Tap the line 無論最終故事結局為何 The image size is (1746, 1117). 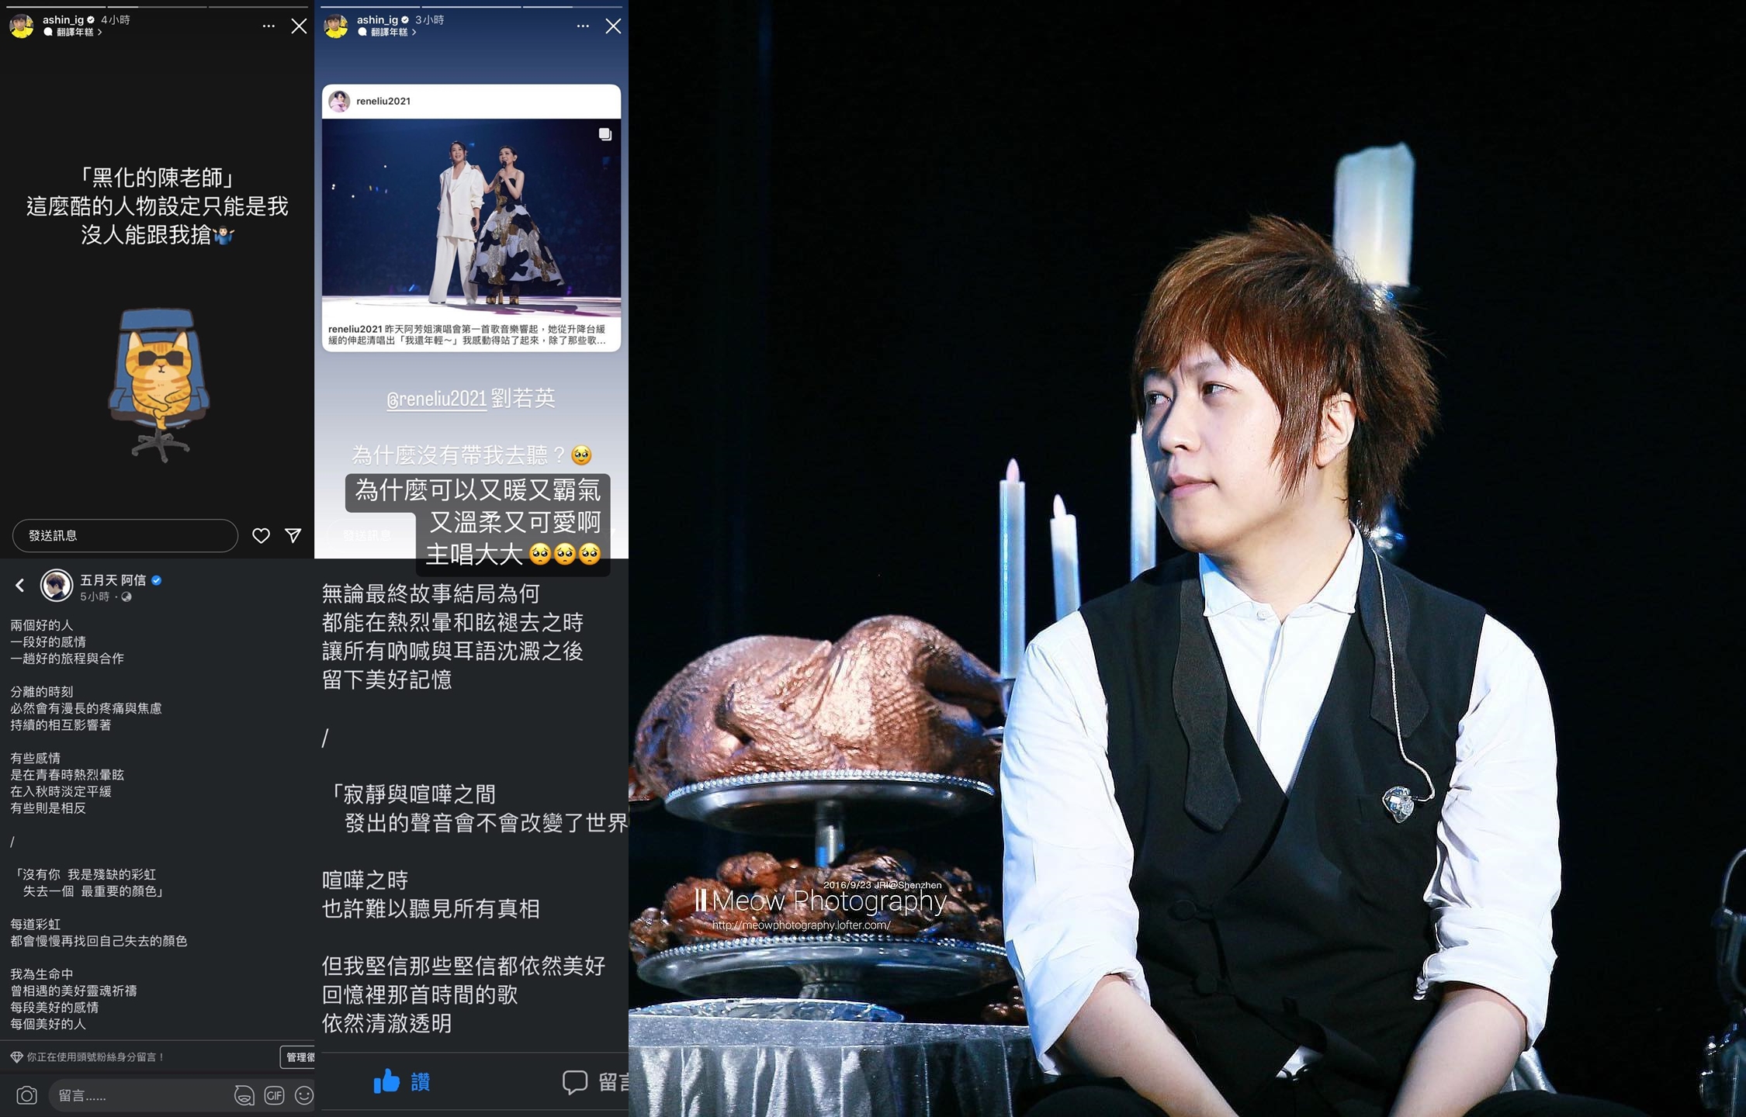(x=431, y=594)
